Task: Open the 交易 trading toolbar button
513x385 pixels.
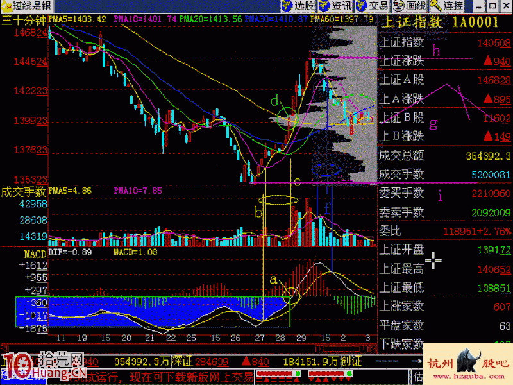Action: point(373,6)
